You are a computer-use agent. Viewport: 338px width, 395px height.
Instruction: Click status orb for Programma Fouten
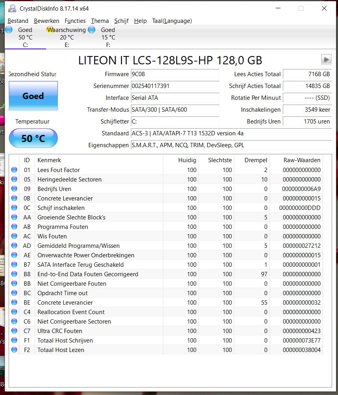pyautogui.click(x=14, y=227)
